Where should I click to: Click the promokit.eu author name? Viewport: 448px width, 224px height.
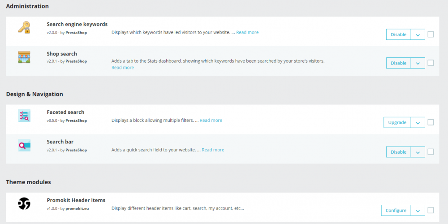pos(77,209)
